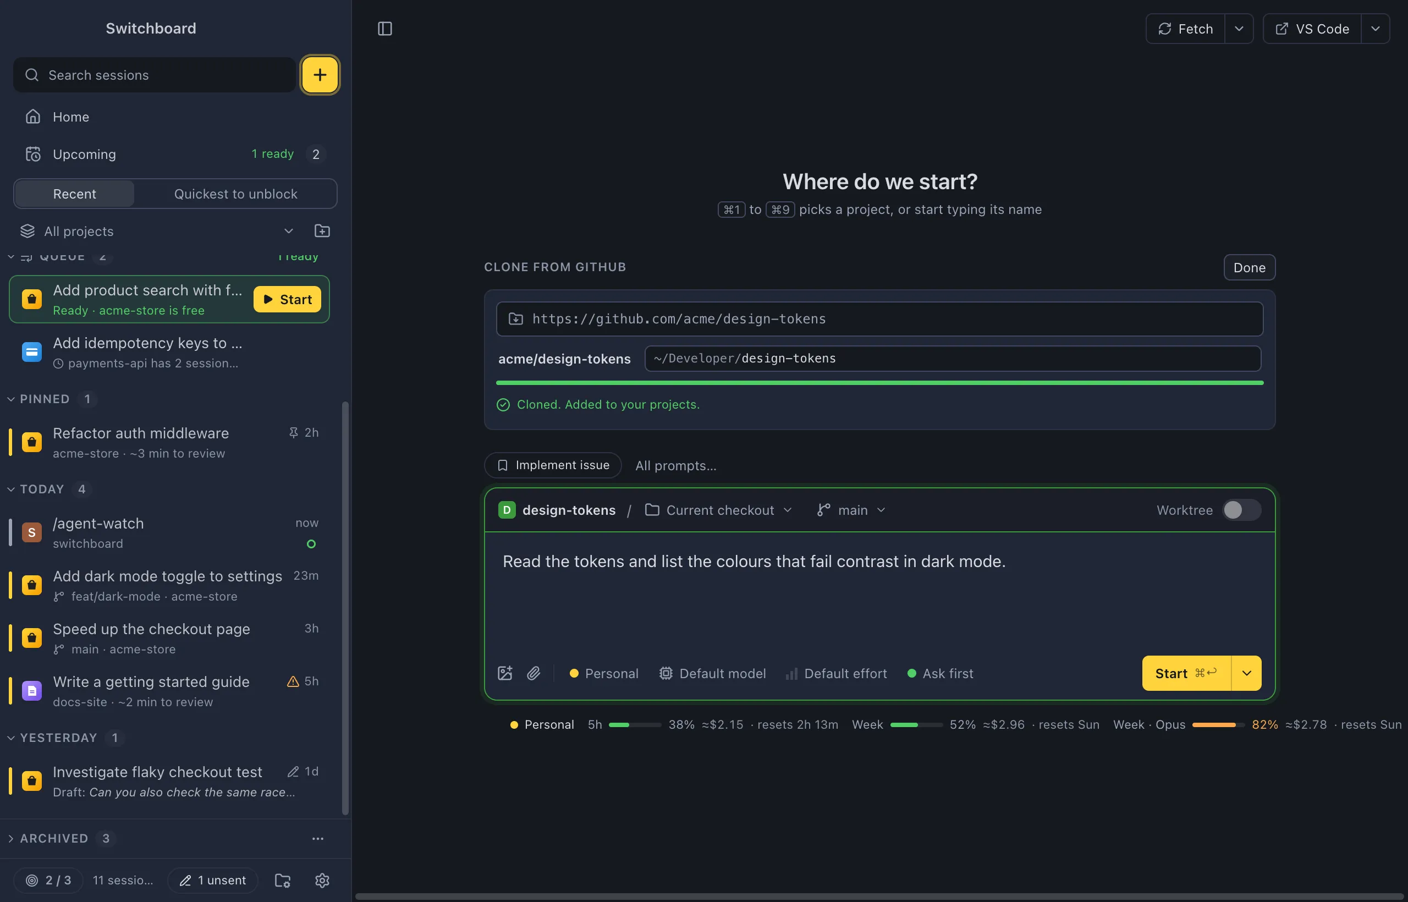The height and width of the screenshot is (902, 1408).
Task: Toggle the sidebar panel icon
Action: pos(385,29)
